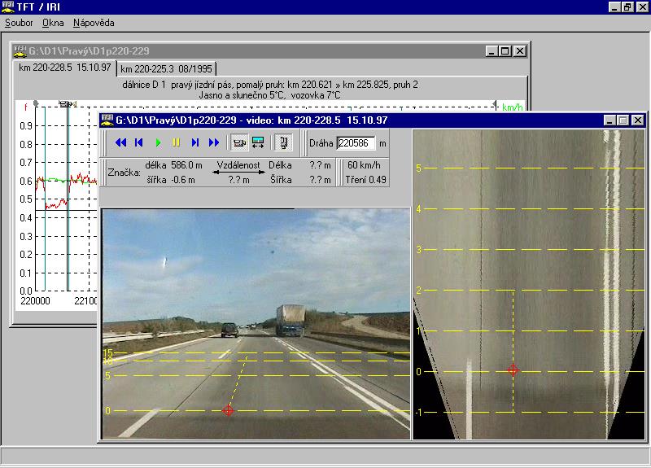Viewport: 651px width, 468px height.
Task: Close the video window
Action: click(x=638, y=120)
